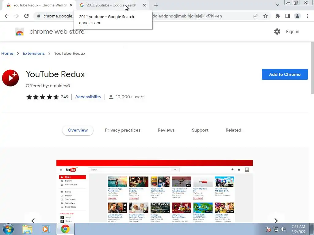This screenshot has height=235, width=314.
Task: Close the 2011 youtube Google Search tab
Action: tap(144, 5)
